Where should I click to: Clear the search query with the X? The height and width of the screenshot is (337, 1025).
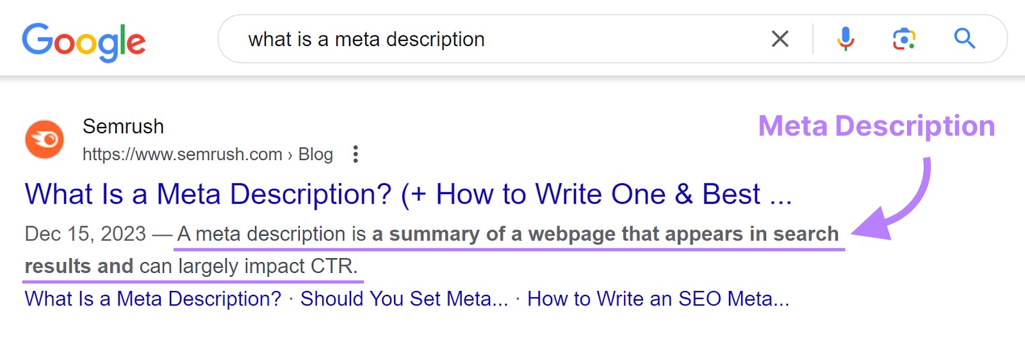[x=780, y=39]
